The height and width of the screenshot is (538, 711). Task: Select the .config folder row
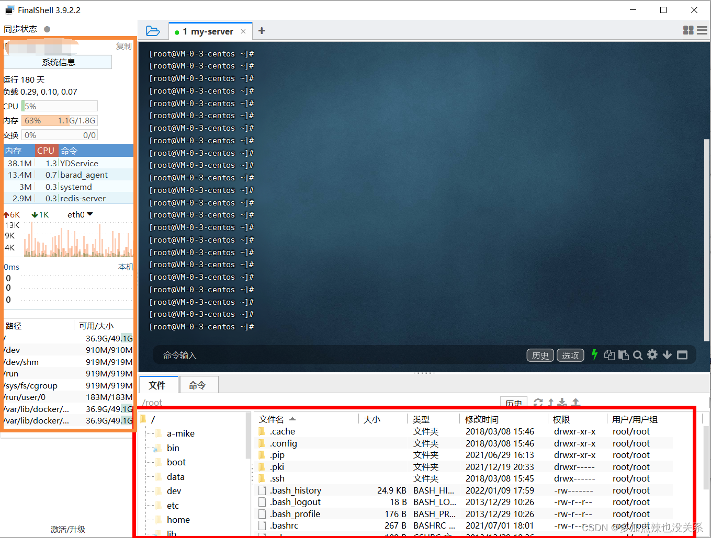[464, 443]
